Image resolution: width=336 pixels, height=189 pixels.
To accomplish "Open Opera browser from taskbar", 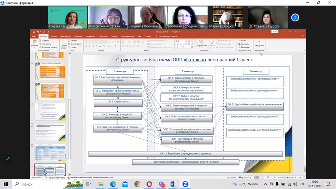I will [149, 184].
